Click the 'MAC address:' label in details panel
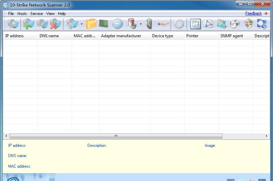 [x=19, y=166]
